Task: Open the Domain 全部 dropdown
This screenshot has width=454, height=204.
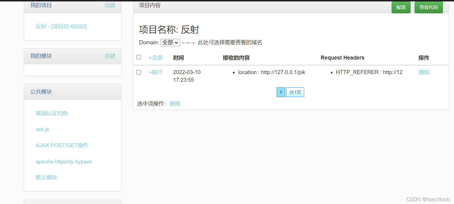Action: coord(170,43)
